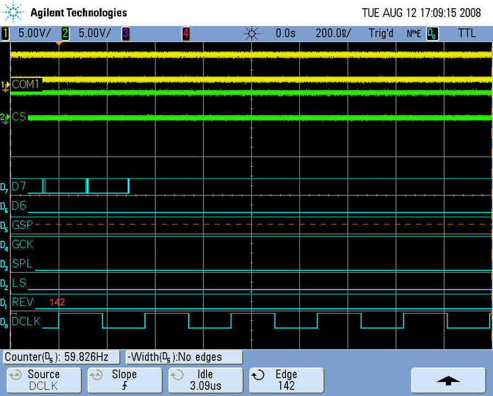Open the Source DCLK softkey menu
Viewport: 493px width, 396px height.
[43, 380]
